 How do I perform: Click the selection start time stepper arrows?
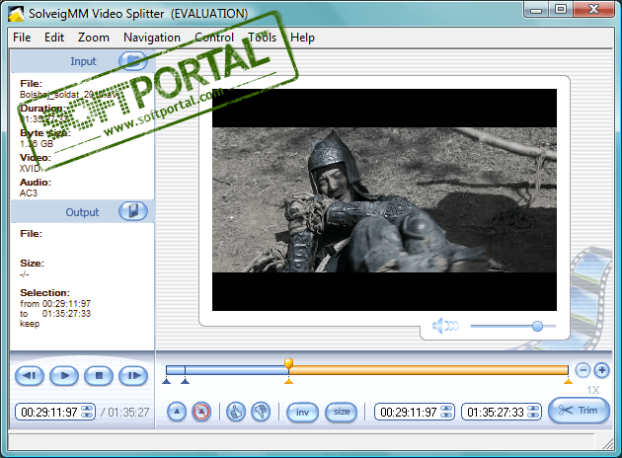(446, 412)
